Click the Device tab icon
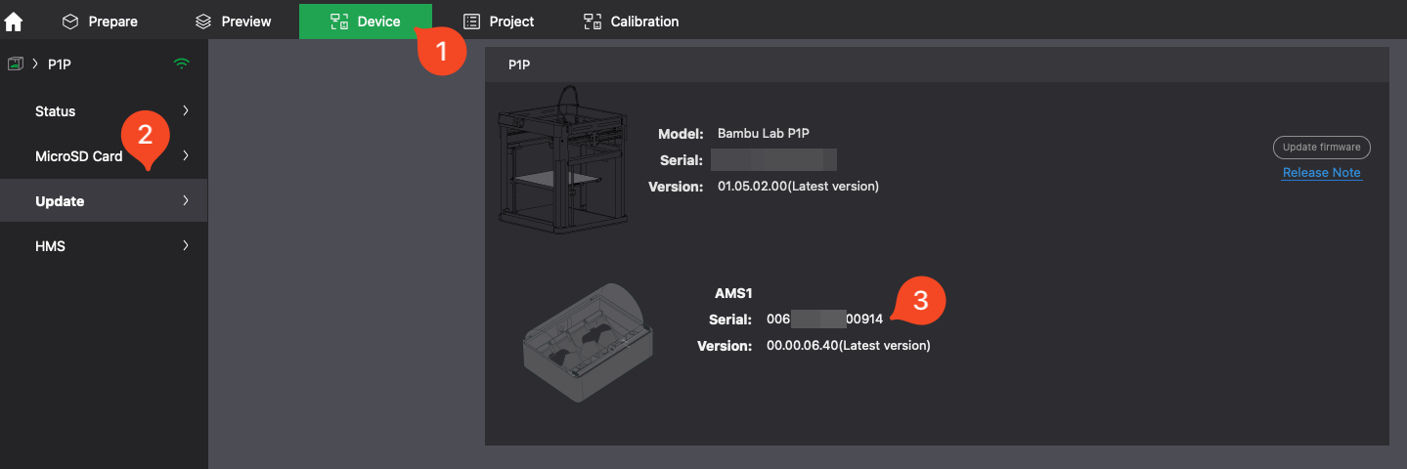 [x=339, y=21]
